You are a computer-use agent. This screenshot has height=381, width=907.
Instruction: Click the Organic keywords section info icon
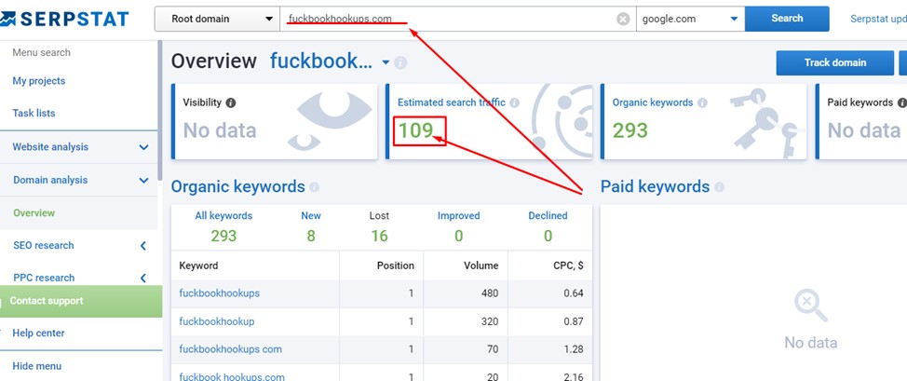click(314, 187)
